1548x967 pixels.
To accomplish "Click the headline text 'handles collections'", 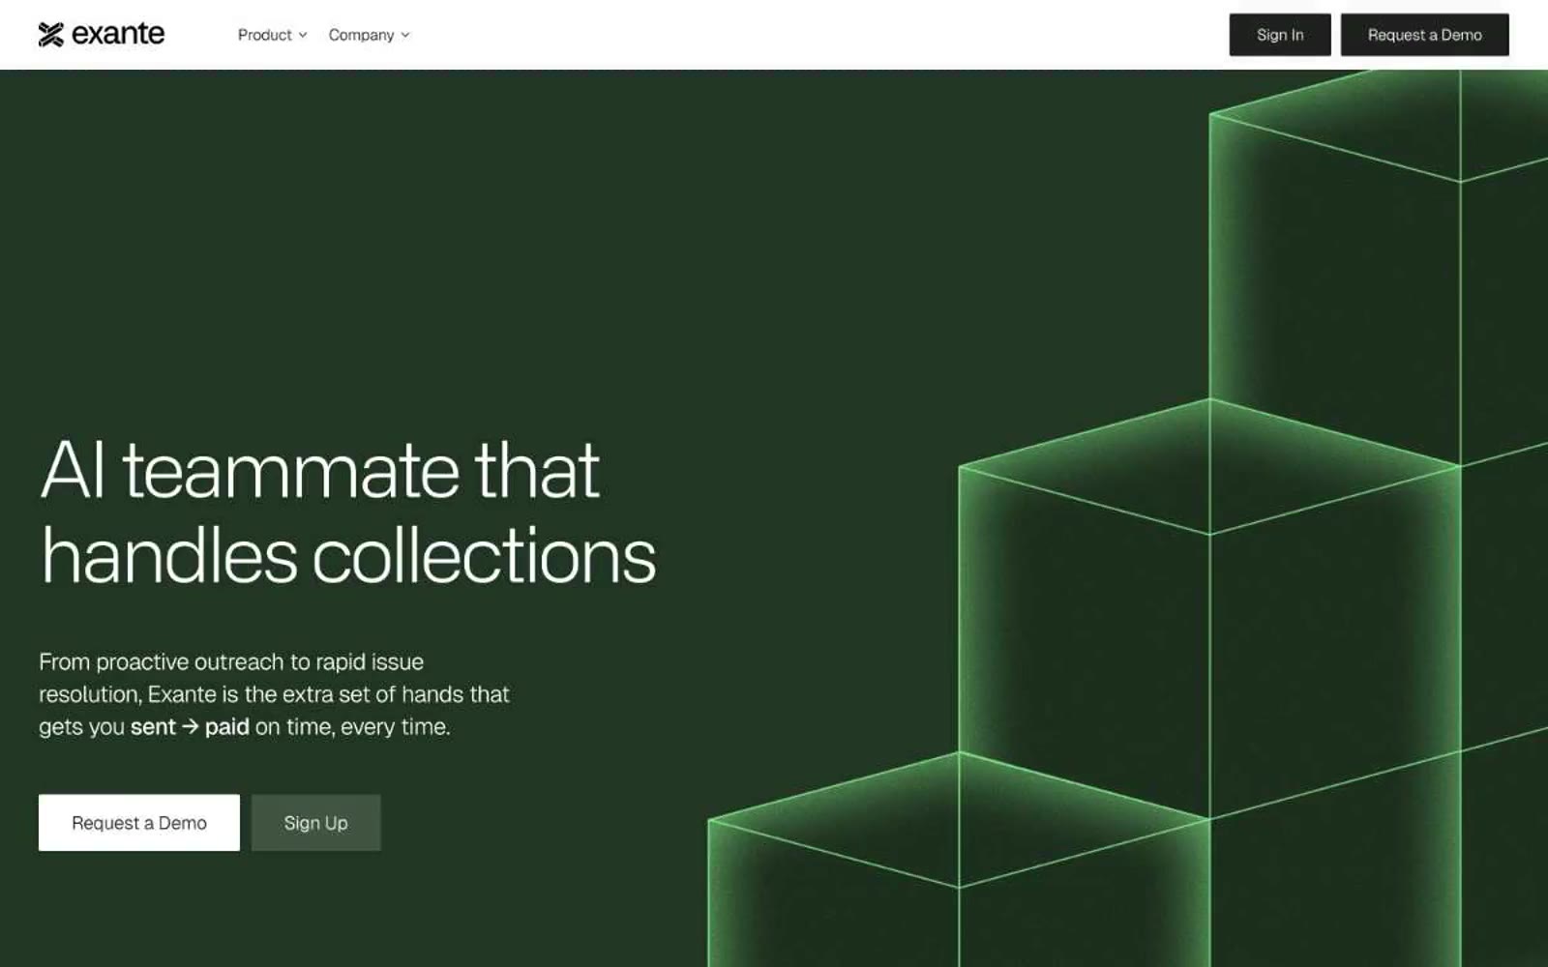I will (x=348, y=556).
